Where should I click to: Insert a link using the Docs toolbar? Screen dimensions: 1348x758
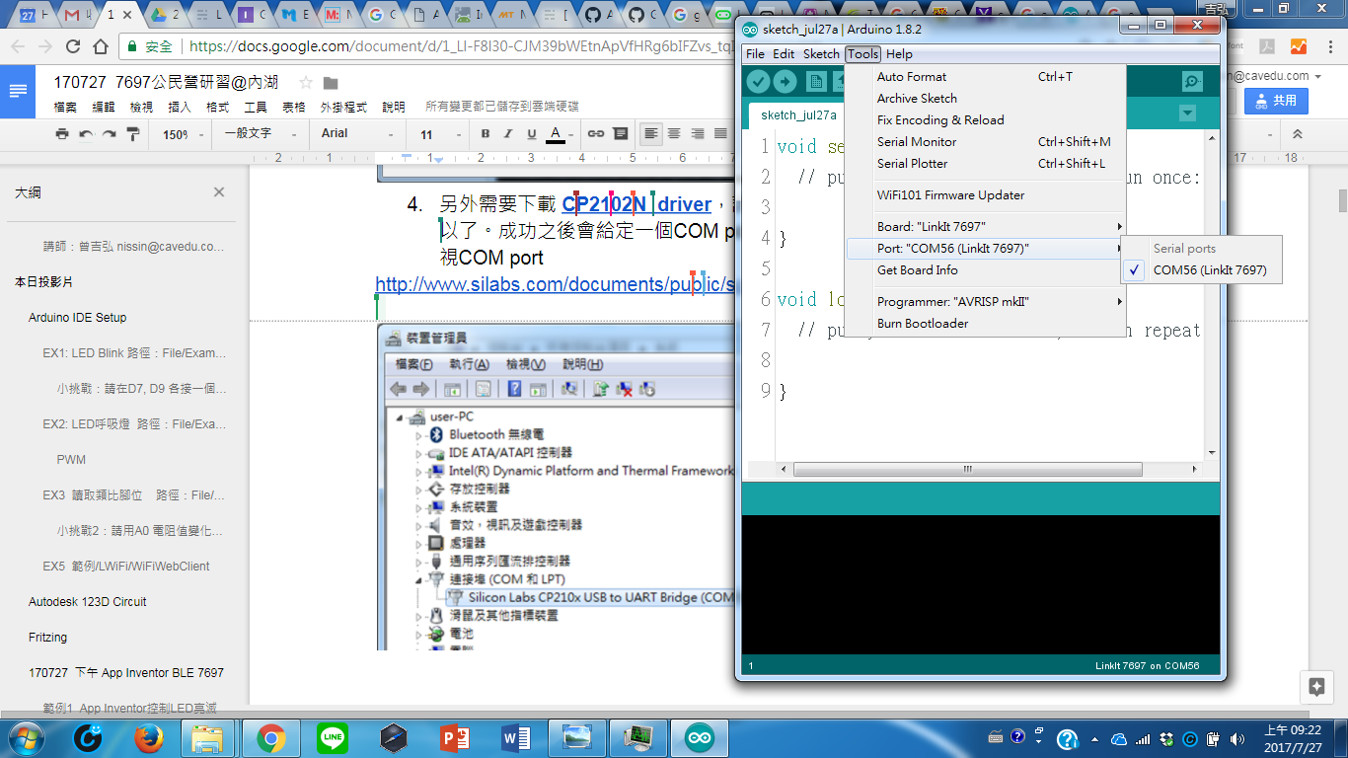click(x=596, y=134)
